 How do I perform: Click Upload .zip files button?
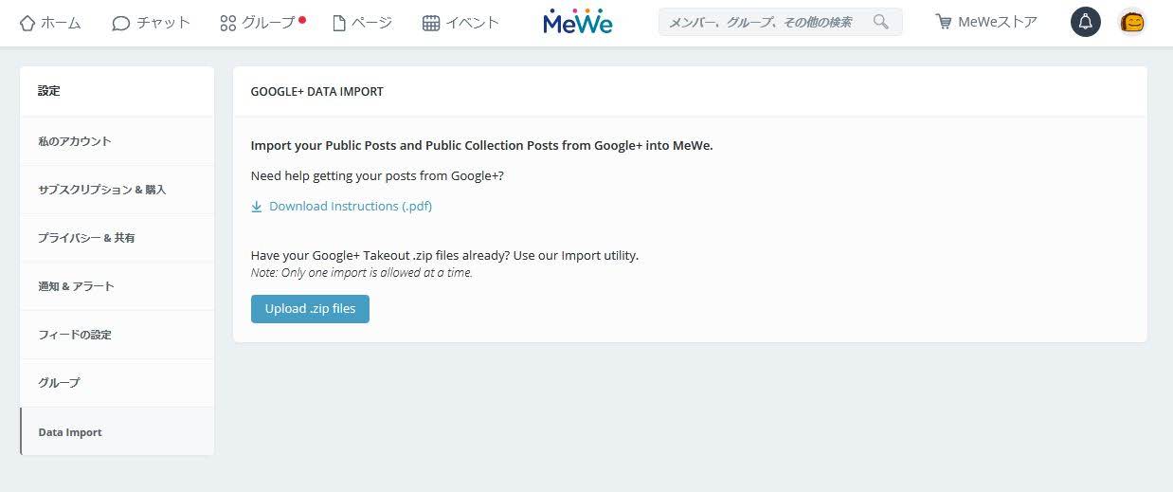pos(310,309)
